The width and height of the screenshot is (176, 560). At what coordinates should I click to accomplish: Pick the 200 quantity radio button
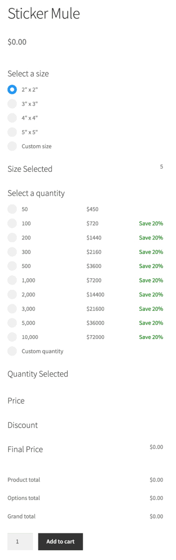click(x=12, y=238)
